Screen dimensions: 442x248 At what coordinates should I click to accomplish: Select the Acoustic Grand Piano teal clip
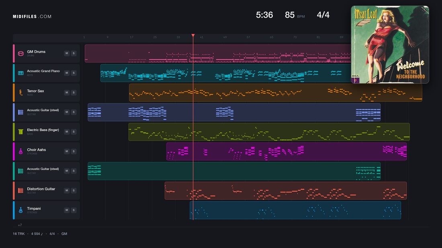coord(225,73)
